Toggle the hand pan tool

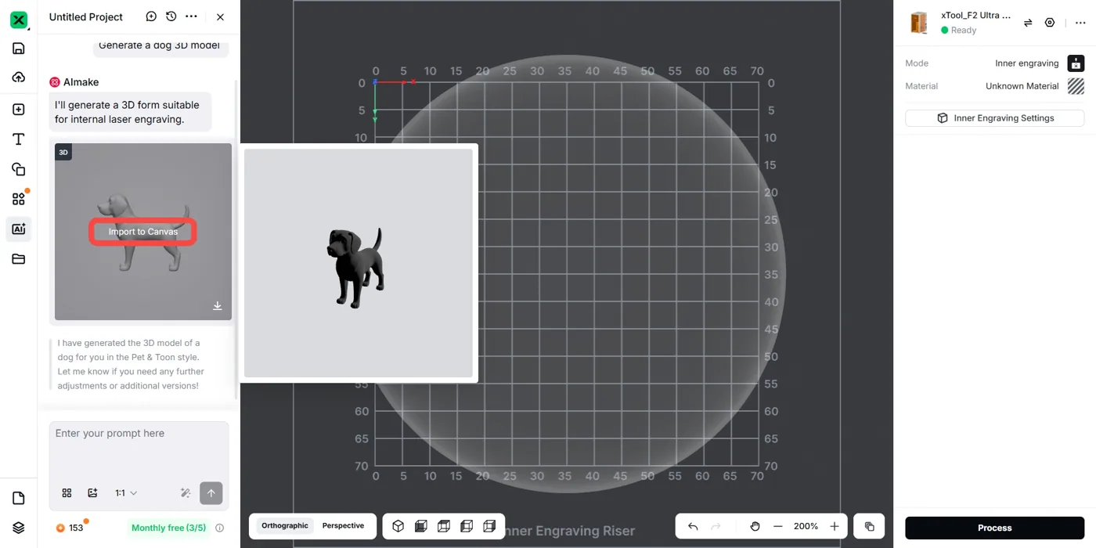[x=755, y=527]
